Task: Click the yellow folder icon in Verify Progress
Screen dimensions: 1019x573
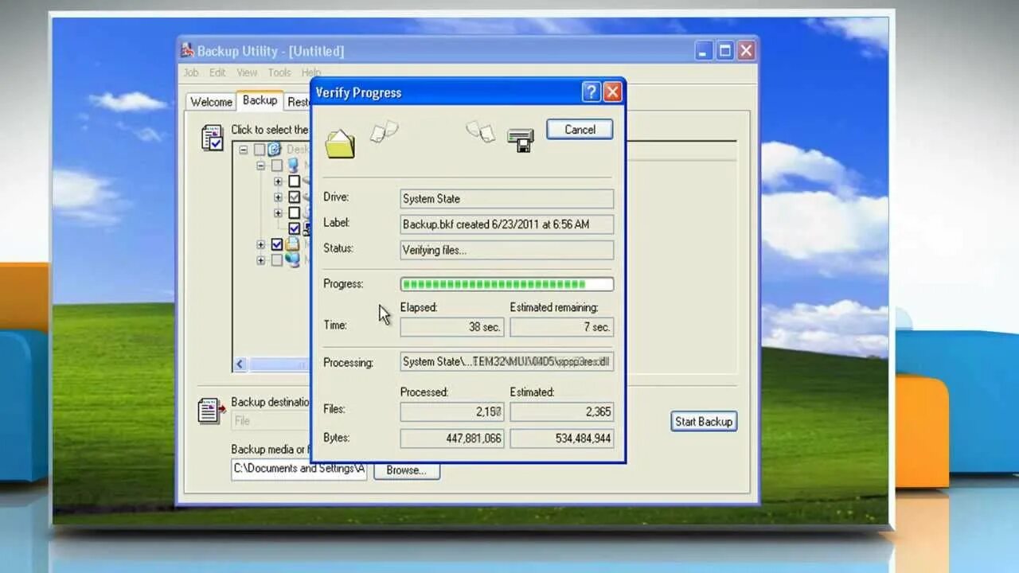Action: [340, 144]
